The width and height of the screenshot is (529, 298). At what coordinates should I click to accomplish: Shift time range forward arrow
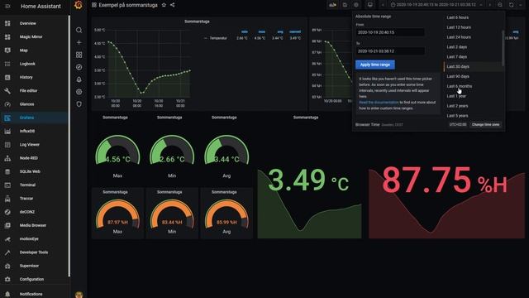pos(490,5)
